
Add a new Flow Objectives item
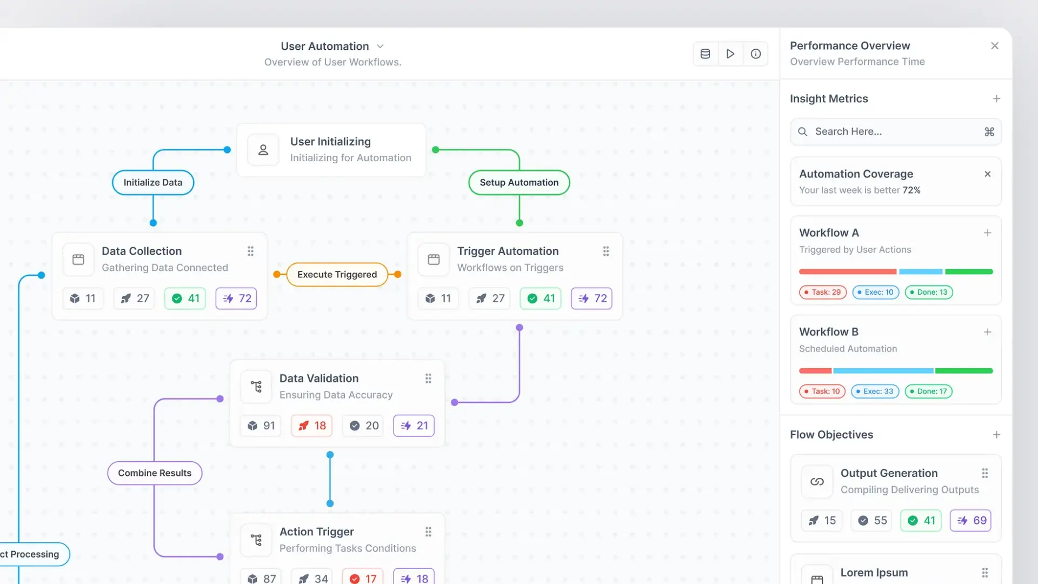tap(996, 435)
